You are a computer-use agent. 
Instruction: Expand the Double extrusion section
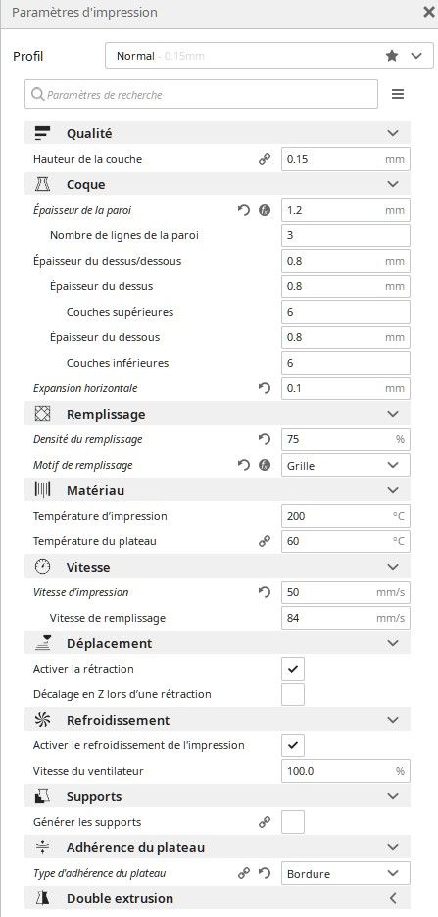[218, 898]
